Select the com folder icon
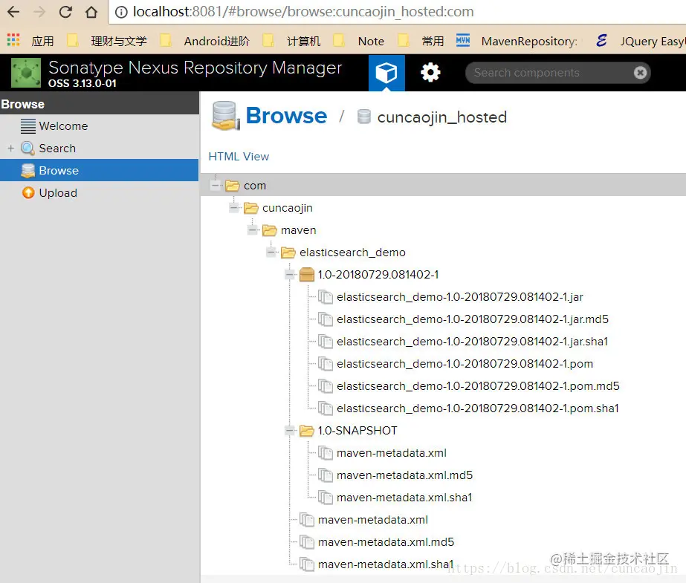This screenshot has width=686, height=583. [233, 186]
